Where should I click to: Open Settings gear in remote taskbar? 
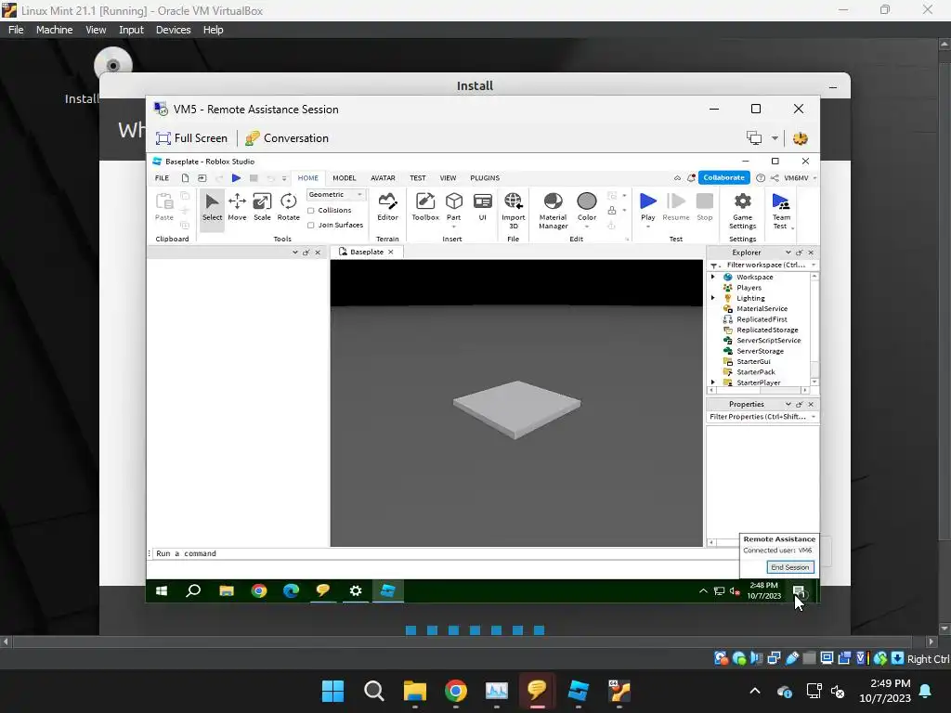point(356,590)
